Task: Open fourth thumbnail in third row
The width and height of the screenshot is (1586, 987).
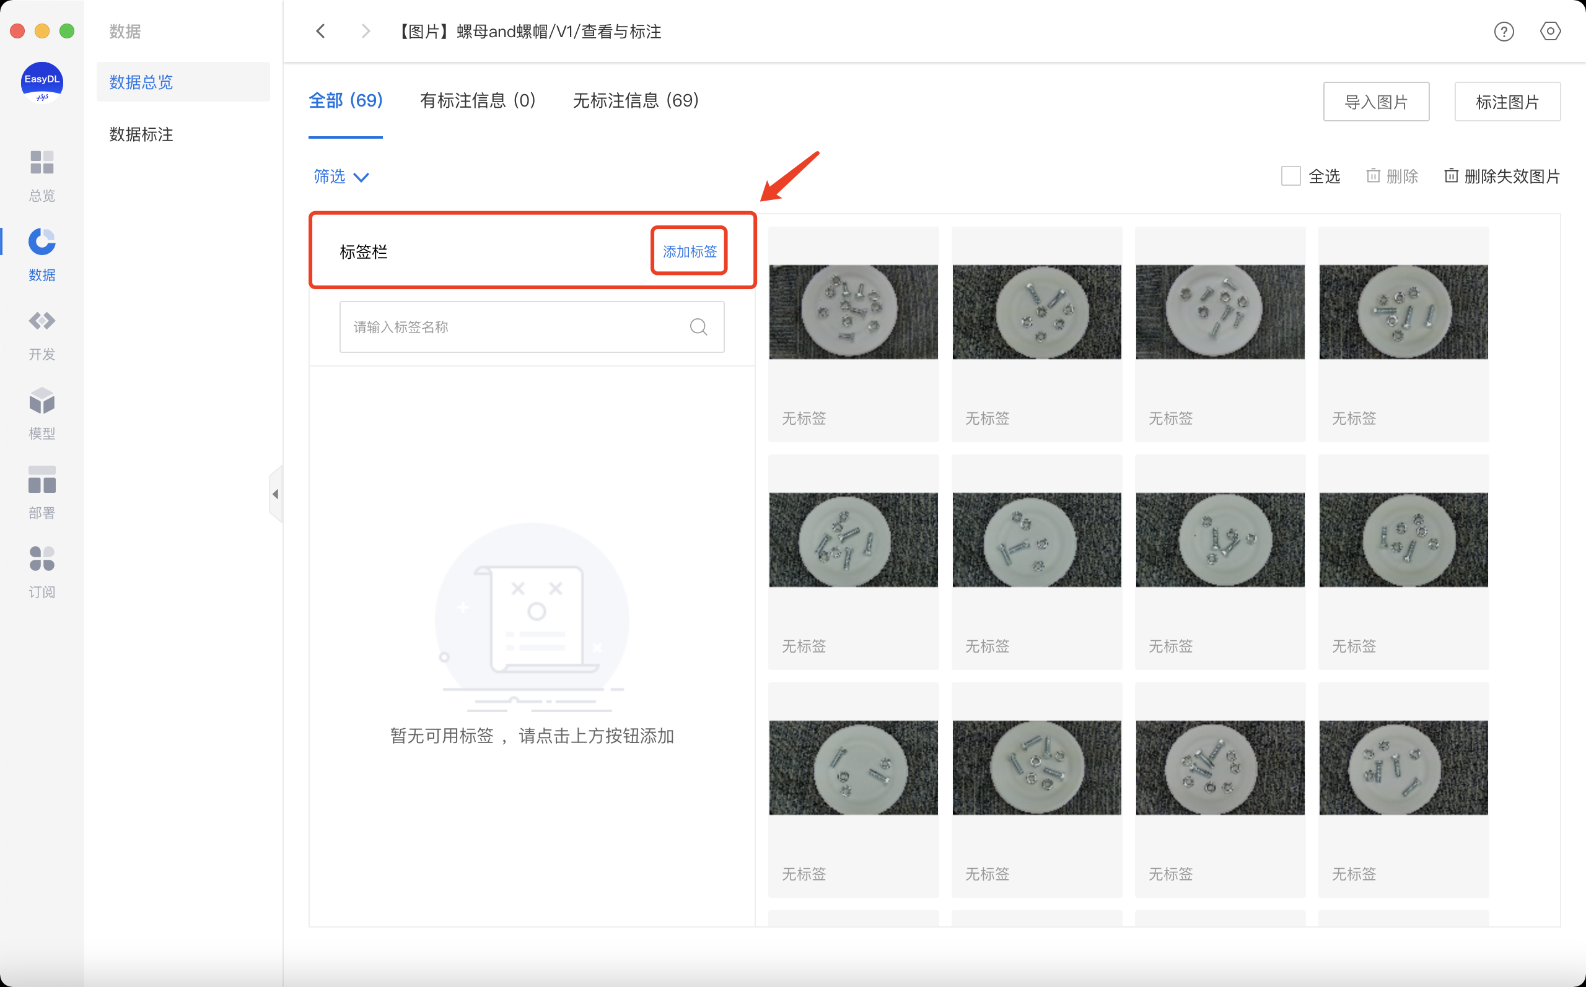Action: point(1403,767)
